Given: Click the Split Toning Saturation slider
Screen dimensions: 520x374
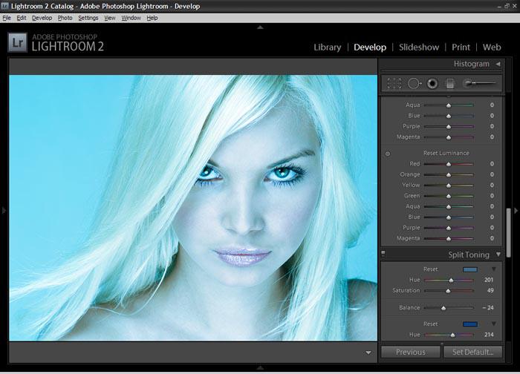Looking at the screenshot, I should click(449, 291).
